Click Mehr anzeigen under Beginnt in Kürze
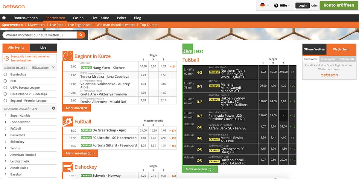 click(x=77, y=108)
